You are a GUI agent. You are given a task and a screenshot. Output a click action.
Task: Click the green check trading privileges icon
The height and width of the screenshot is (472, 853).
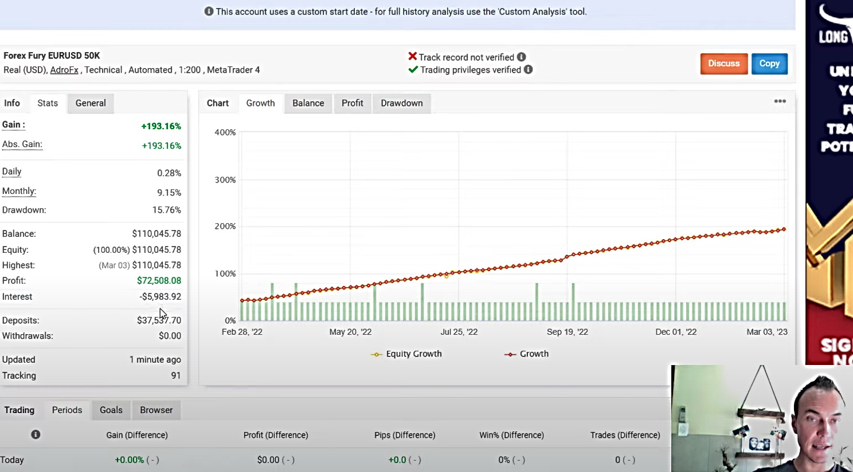413,69
